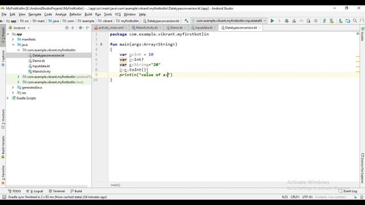Open the File menu
The height and width of the screenshot is (205, 365).
(x=4, y=14)
